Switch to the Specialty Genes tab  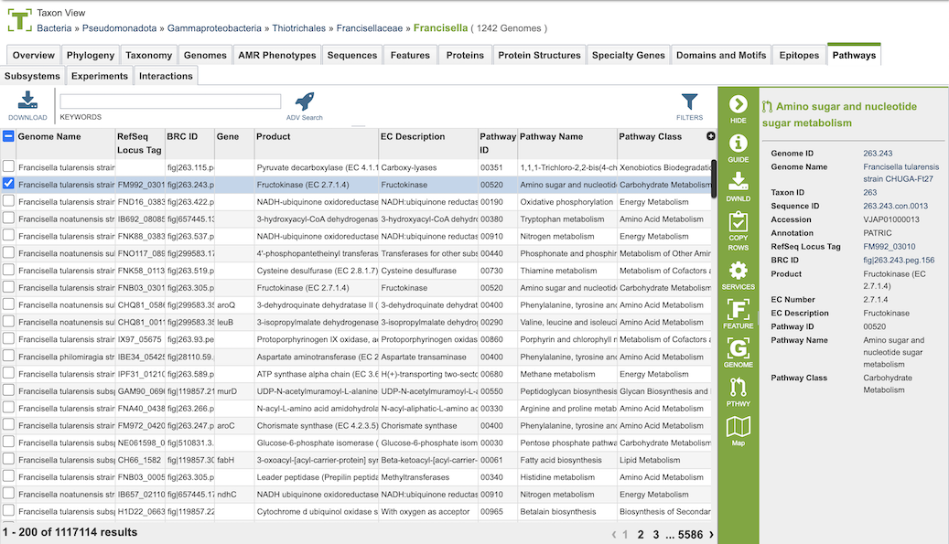(x=628, y=55)
